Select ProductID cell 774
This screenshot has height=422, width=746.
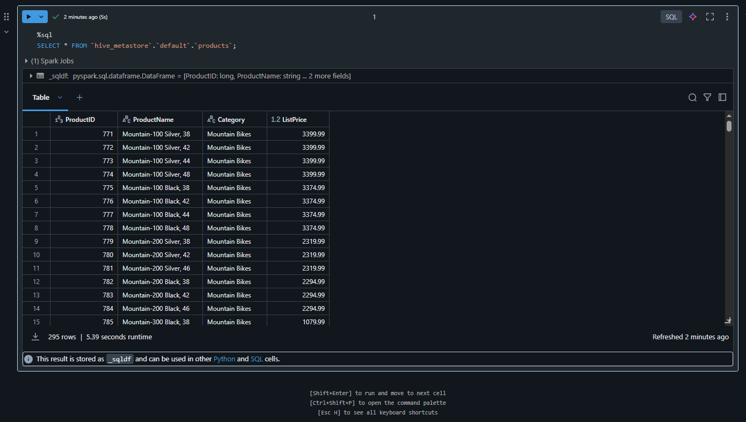coord(84,174)
